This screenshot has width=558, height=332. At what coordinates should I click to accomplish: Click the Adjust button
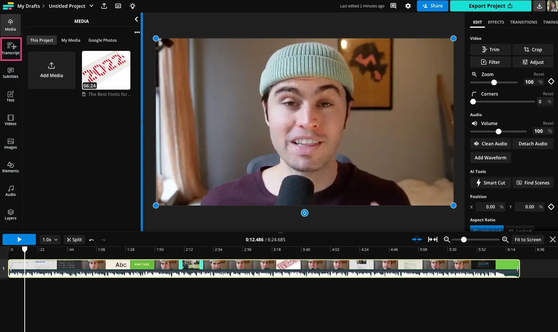[533, 62]
